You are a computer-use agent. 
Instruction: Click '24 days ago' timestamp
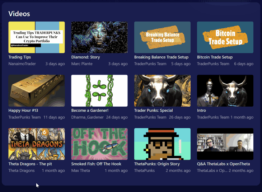117,117
